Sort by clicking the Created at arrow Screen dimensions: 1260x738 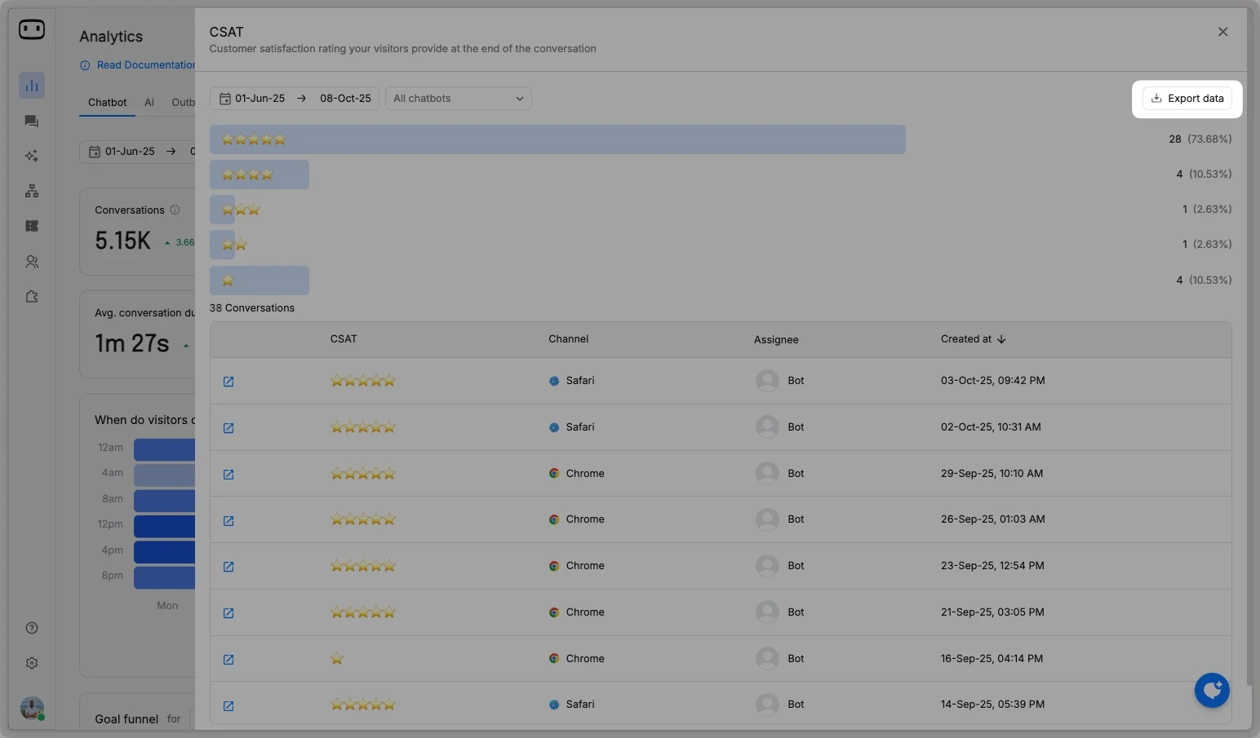(1001, 339)
